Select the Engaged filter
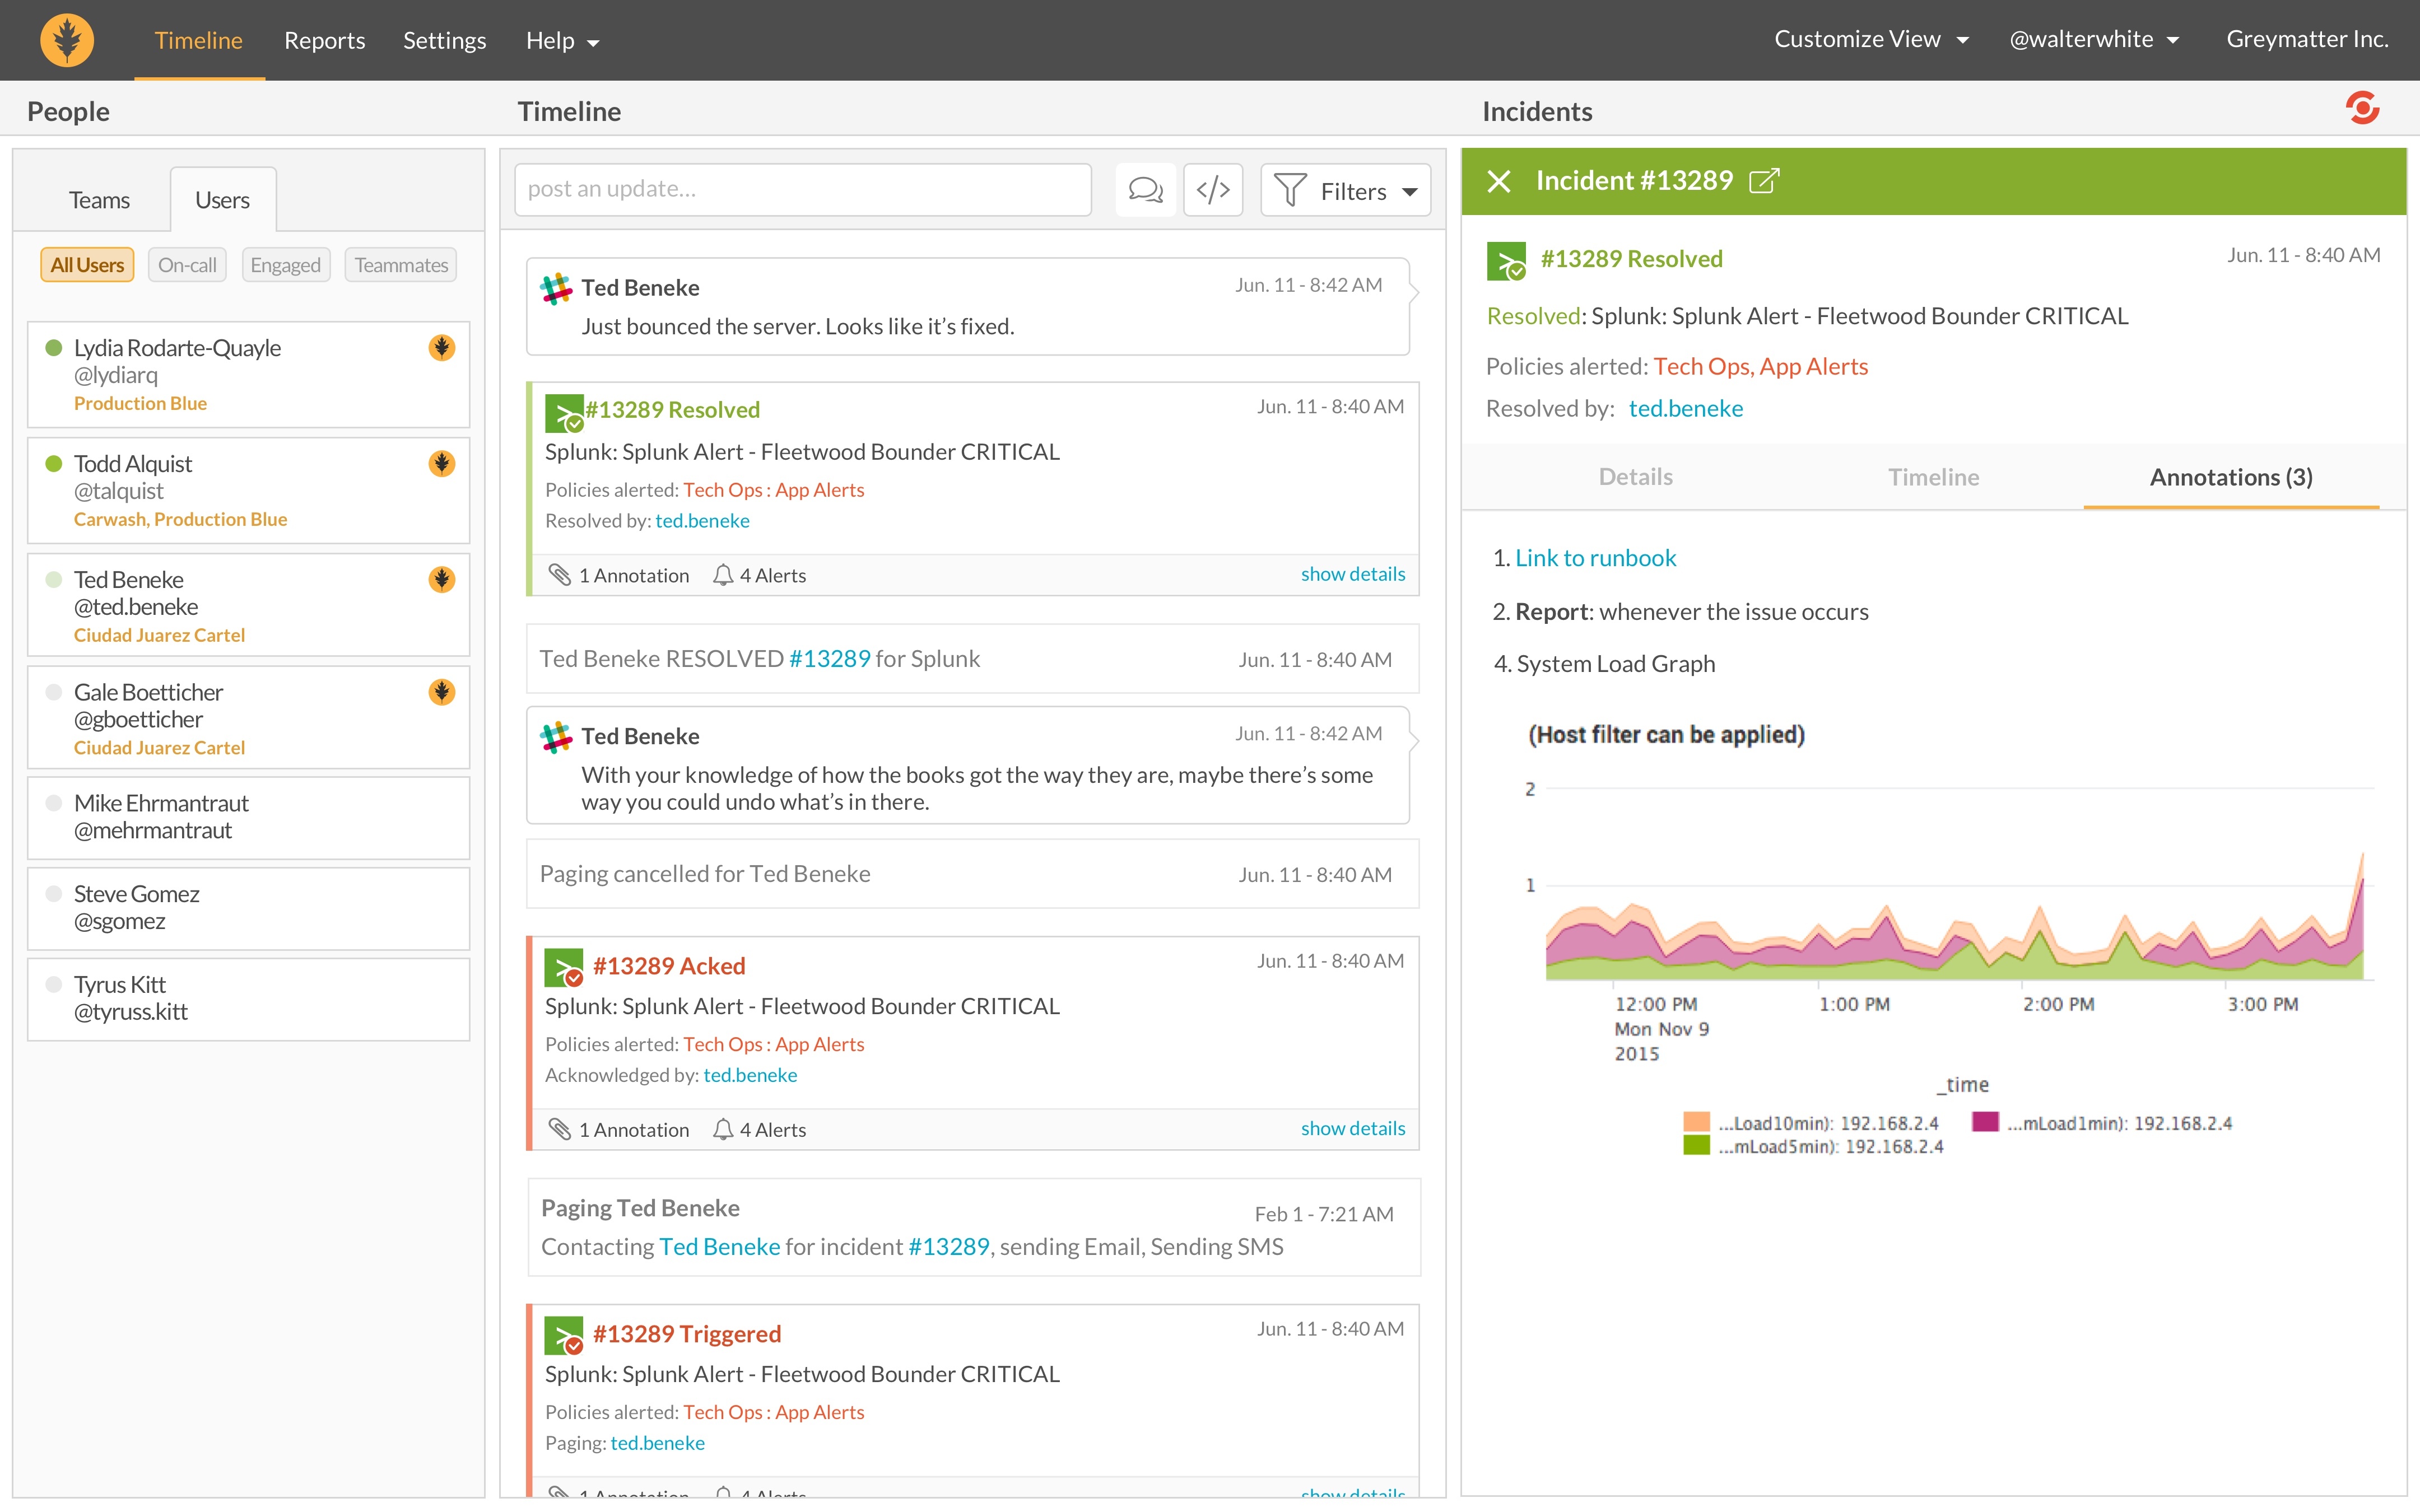Viewport: 2420px width, 1512px height. click(285, 265)
